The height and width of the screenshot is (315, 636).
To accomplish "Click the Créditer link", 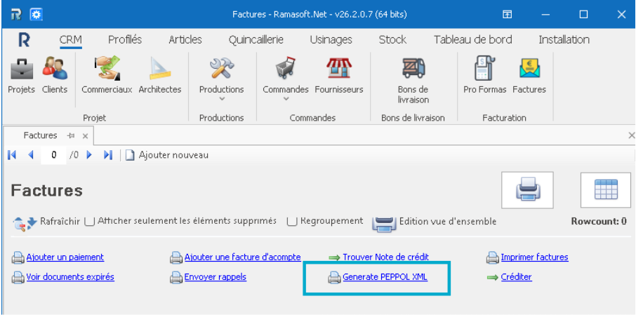I will pyautogui.click(x=517, y=277).
